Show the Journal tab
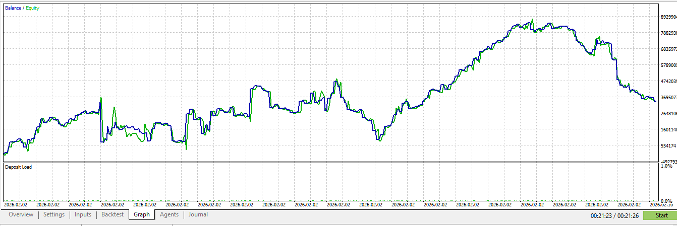This screenshot has height=226, width=677. point(198,214)
